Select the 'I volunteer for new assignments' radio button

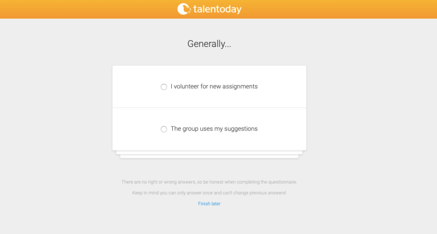[x=164, y=87]
